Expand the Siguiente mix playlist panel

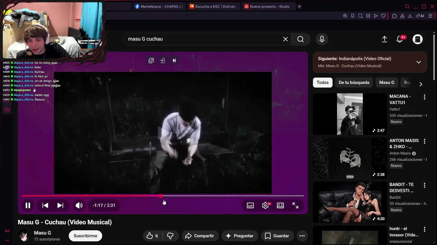[419, 62]
